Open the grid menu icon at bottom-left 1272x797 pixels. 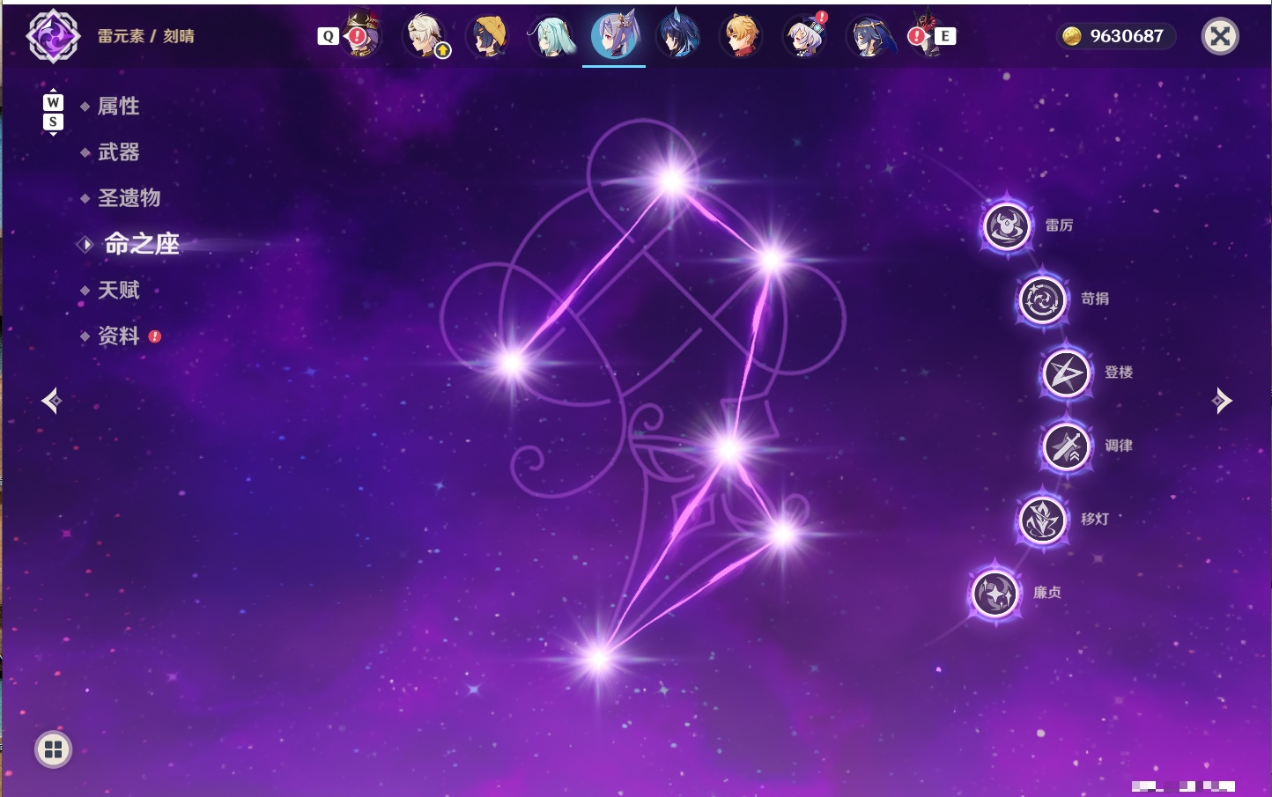pos(53,749)
